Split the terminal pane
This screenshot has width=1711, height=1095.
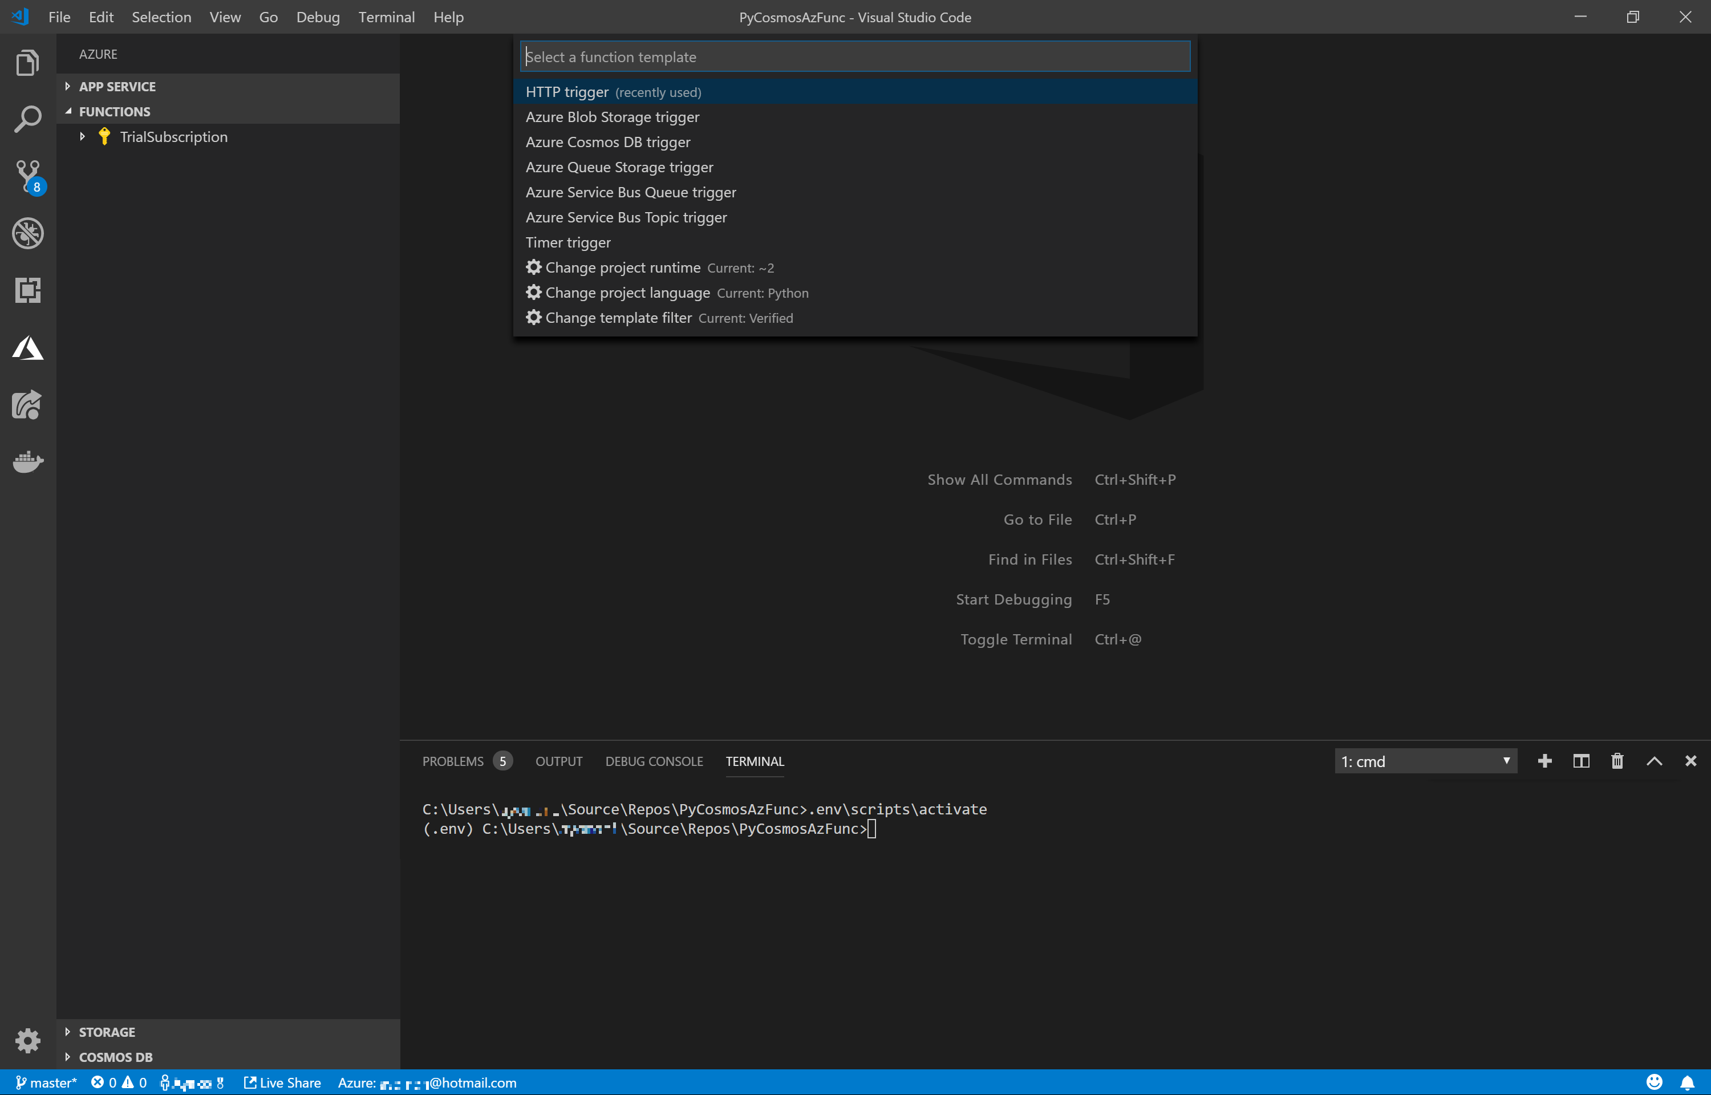coord(1581,761)
